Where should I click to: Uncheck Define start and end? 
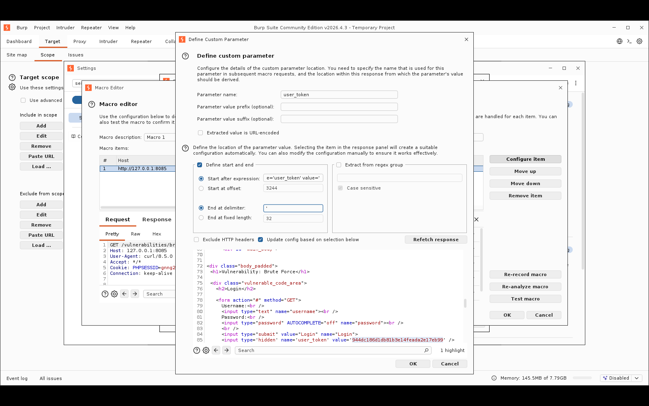pos(200,165)
